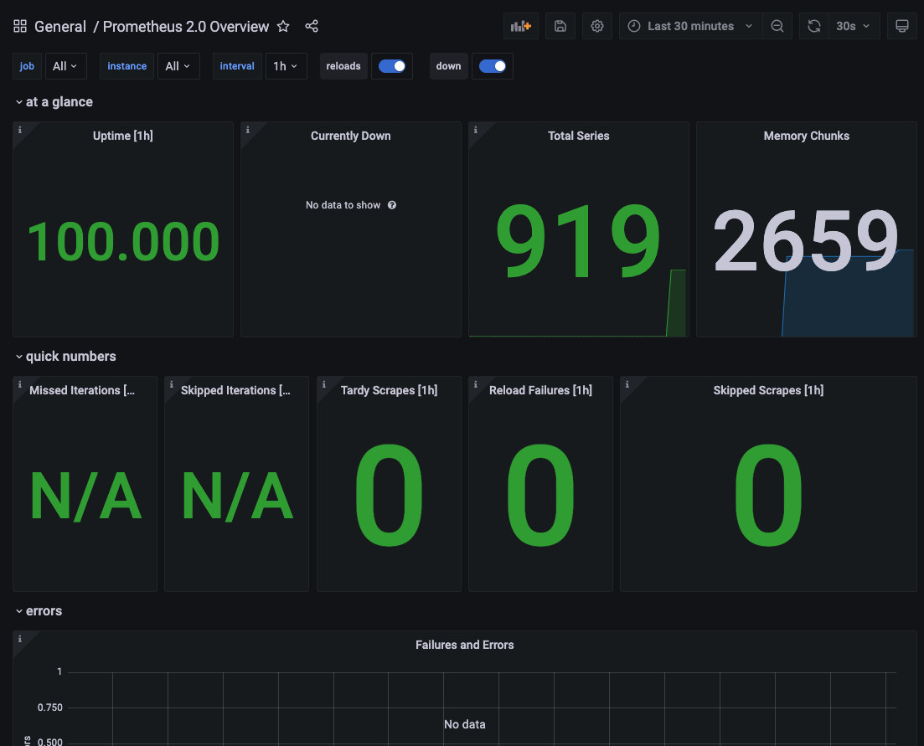
Task: Show info for Skipped Scrapes panel
Action: click(x=627, y=384)
